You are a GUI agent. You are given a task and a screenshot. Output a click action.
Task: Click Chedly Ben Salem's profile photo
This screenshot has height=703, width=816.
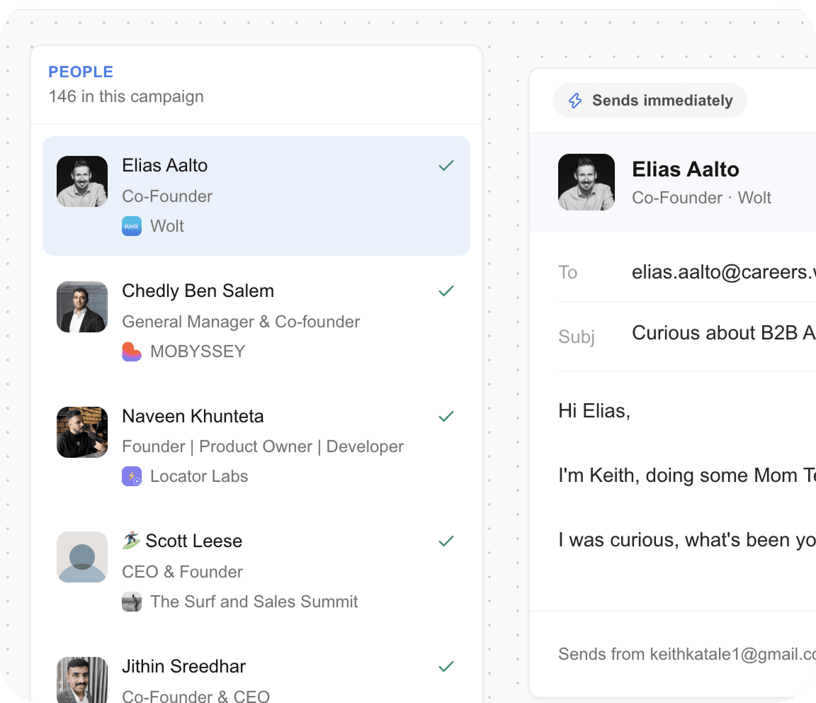pyautogui.click(x=82, y=307)
